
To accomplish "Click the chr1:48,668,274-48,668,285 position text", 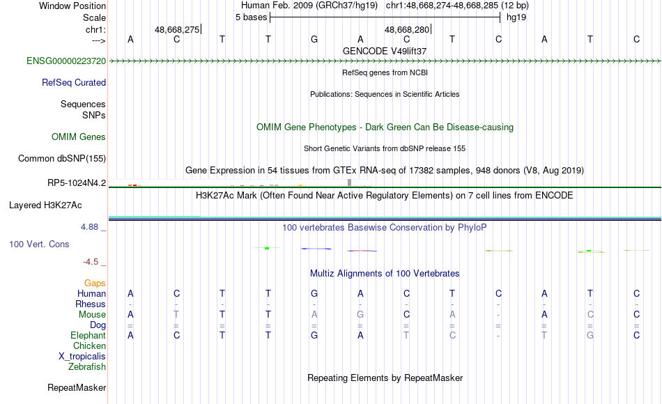I will (x=457, y=6).
